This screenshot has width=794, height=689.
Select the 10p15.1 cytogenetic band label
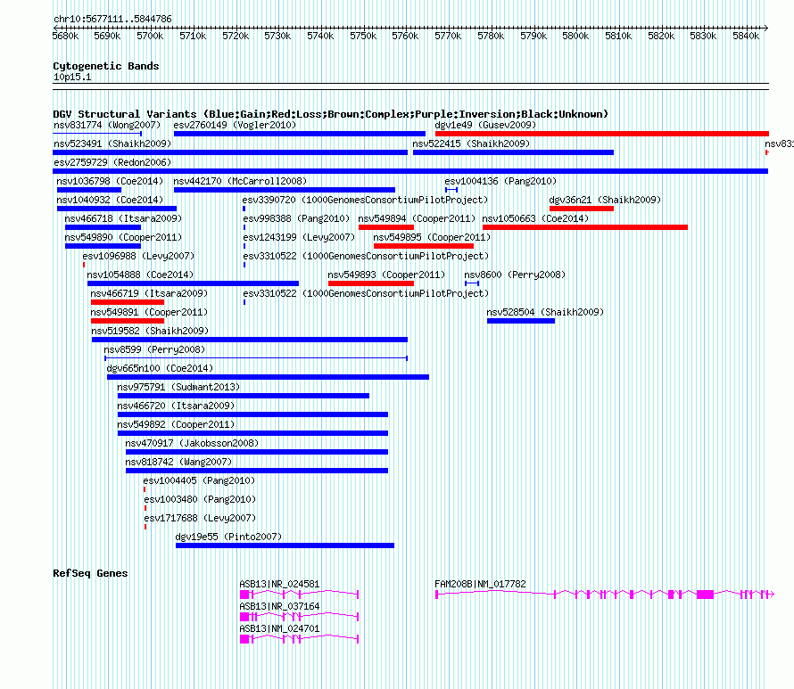tap(72, 77)
